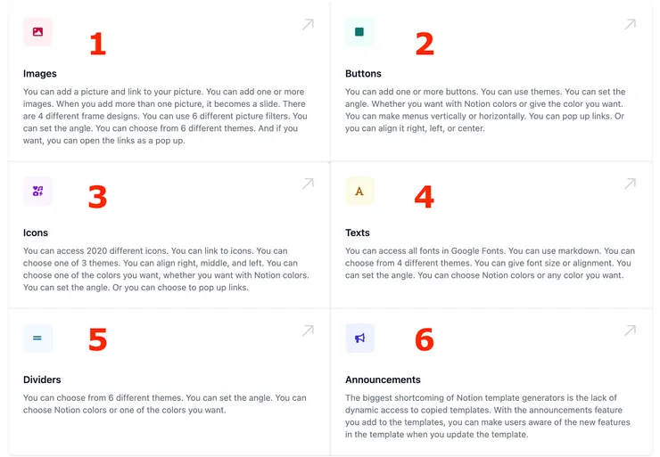The image size is (660, 457).
Task: Select the Texts heading
Action: click(358, 233)
